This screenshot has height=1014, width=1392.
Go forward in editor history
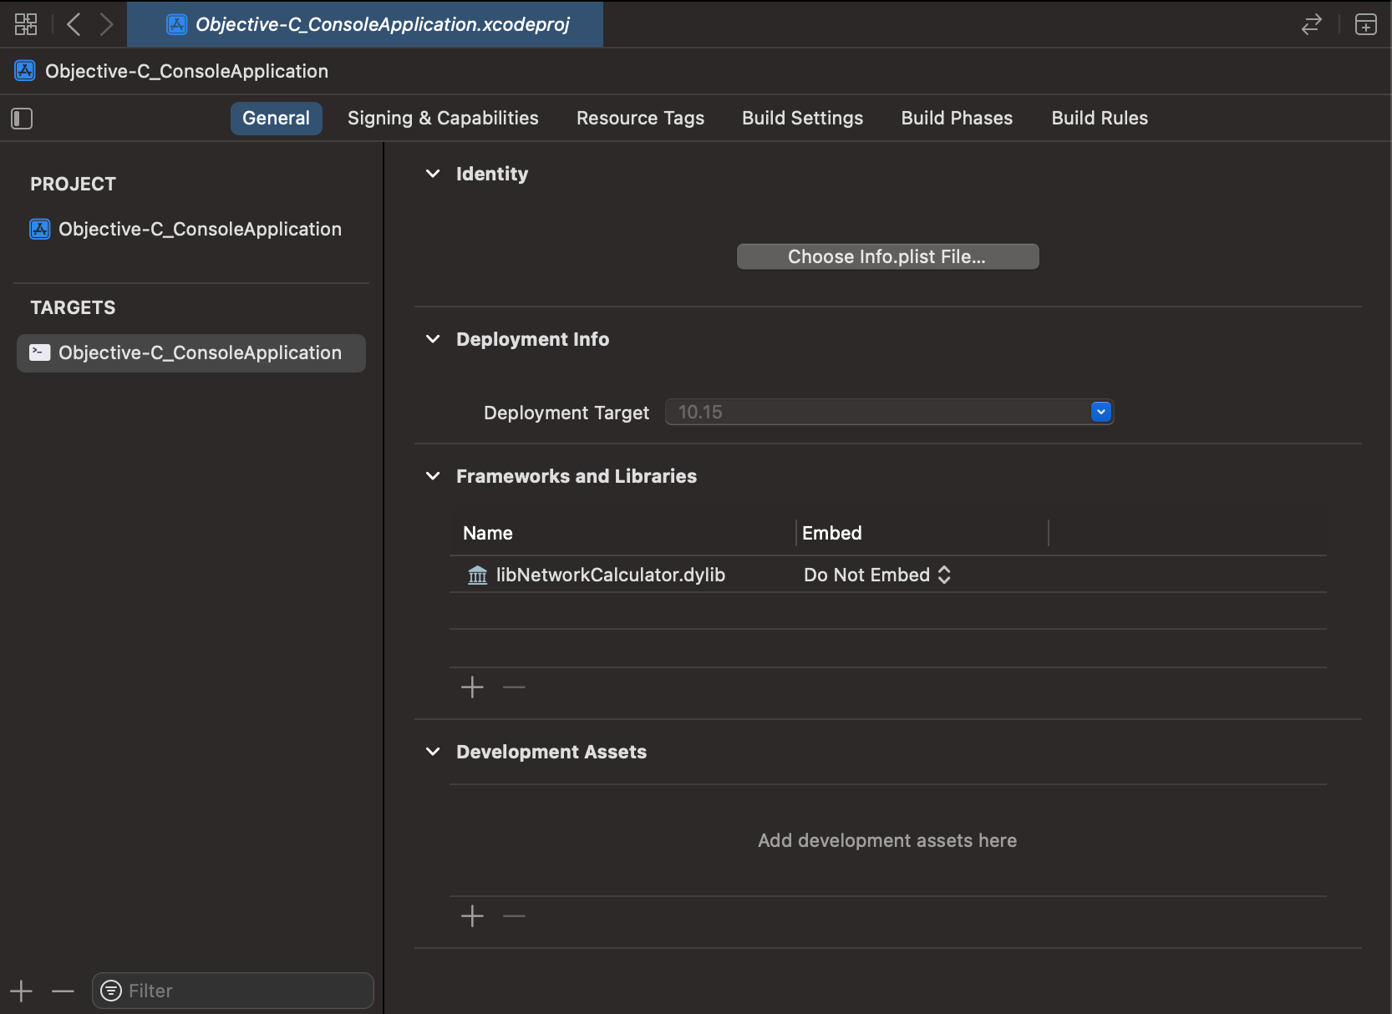pyautogui.click(x=106, y=24)
